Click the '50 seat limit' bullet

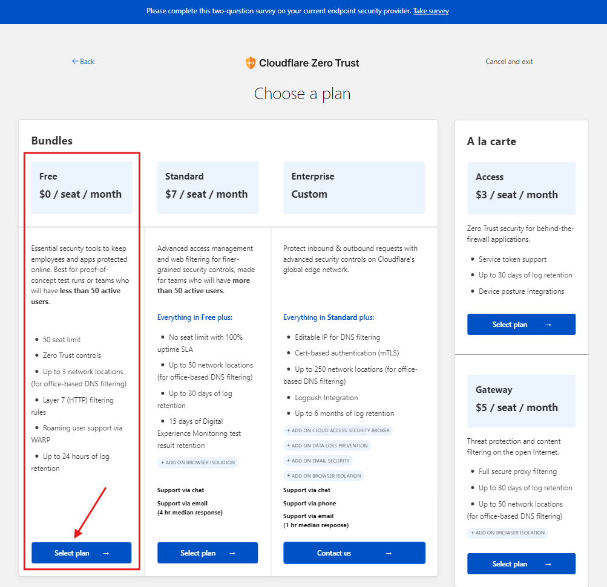62,340
